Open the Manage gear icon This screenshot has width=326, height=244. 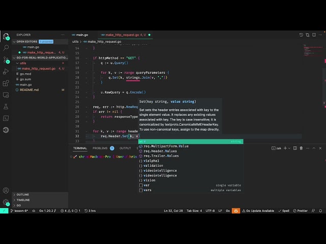(6, 202)
